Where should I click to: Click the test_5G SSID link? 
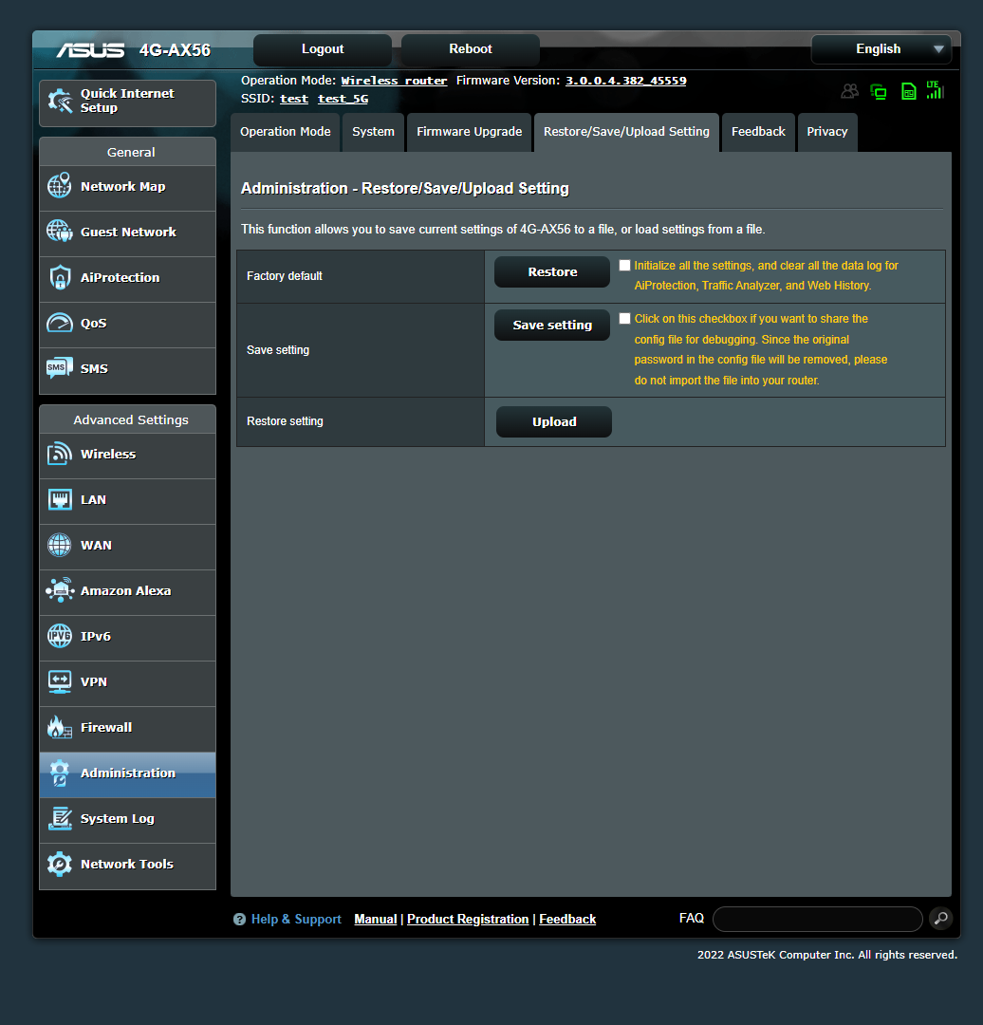[343, 99]
